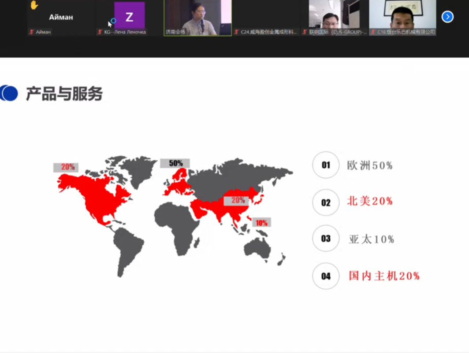Click the blue arrow to view more participants
469x353 pixels.
[448, 16]
